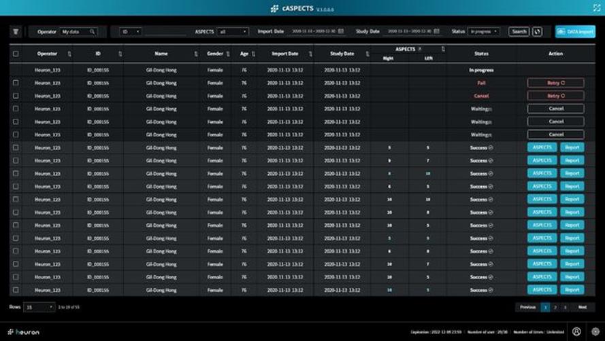Click the Search button

click(x=519, y=32)
